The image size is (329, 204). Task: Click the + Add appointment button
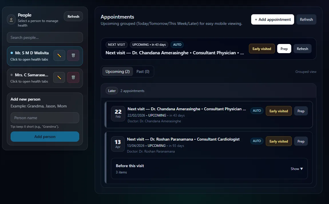tap(272, 19)
